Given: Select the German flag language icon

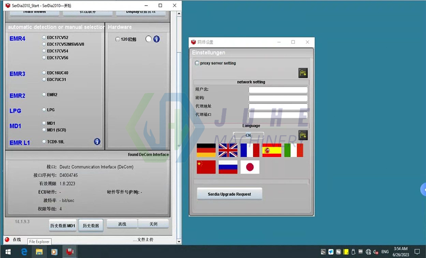Looking at the screenshot, I should pos(206,150).
